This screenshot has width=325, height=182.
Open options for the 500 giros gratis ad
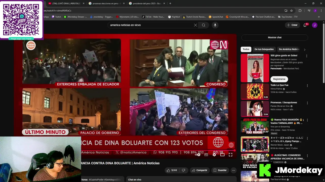tap(306, 56)
